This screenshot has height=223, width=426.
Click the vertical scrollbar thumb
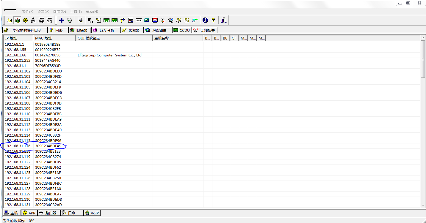coord(423,59)
